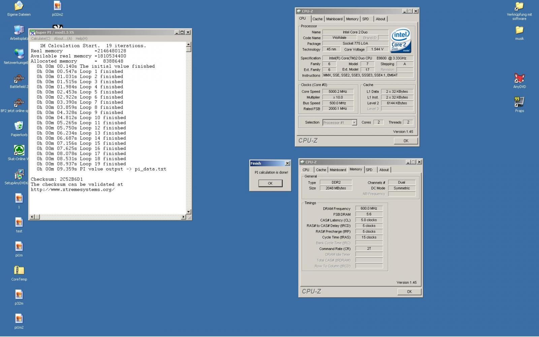Open the Eigene Dateien folder icon

[x=19, y=6]
